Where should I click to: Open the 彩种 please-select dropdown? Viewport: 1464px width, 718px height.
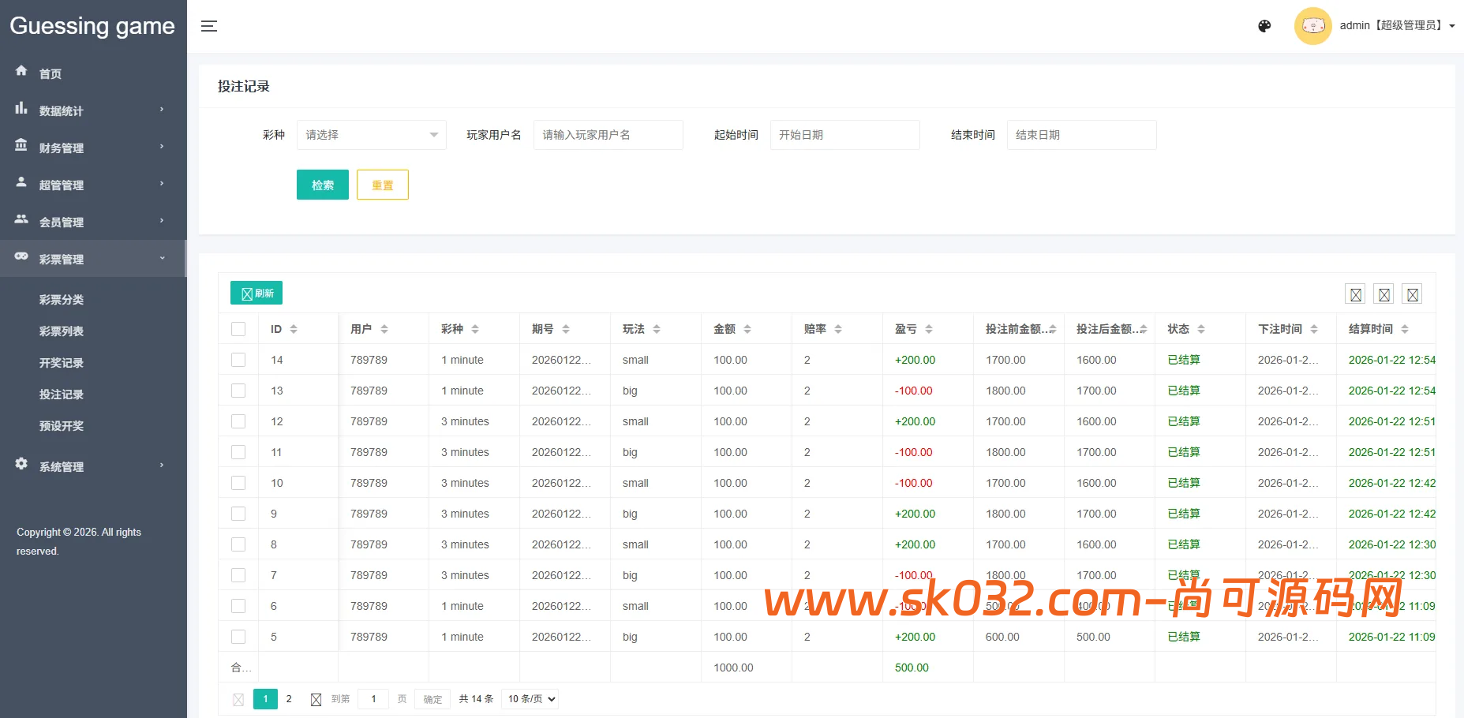coord(371,134)
